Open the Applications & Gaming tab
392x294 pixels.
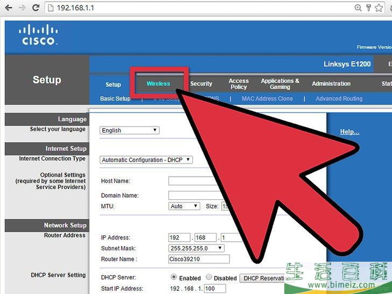[280, 84]
